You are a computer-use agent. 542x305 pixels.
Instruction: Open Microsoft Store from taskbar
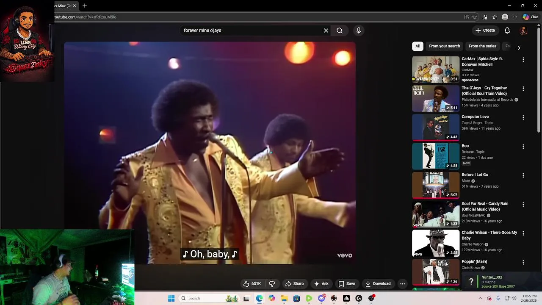point(296,298)
